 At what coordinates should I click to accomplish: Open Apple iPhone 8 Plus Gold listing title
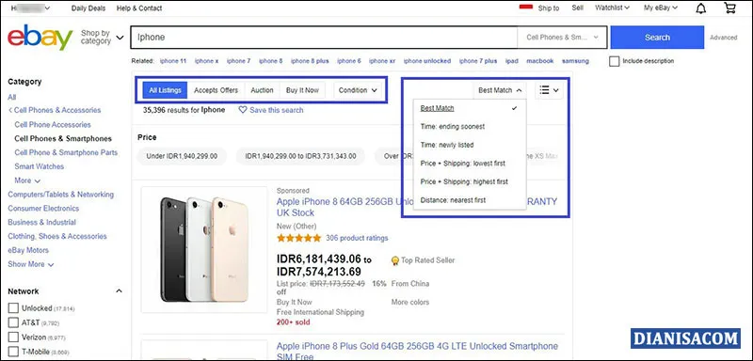(417, 351)
